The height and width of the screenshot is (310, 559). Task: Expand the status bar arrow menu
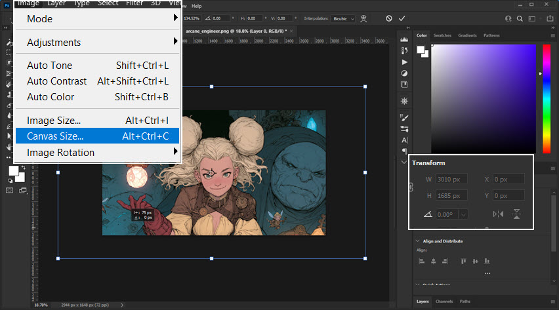[122, 305]
